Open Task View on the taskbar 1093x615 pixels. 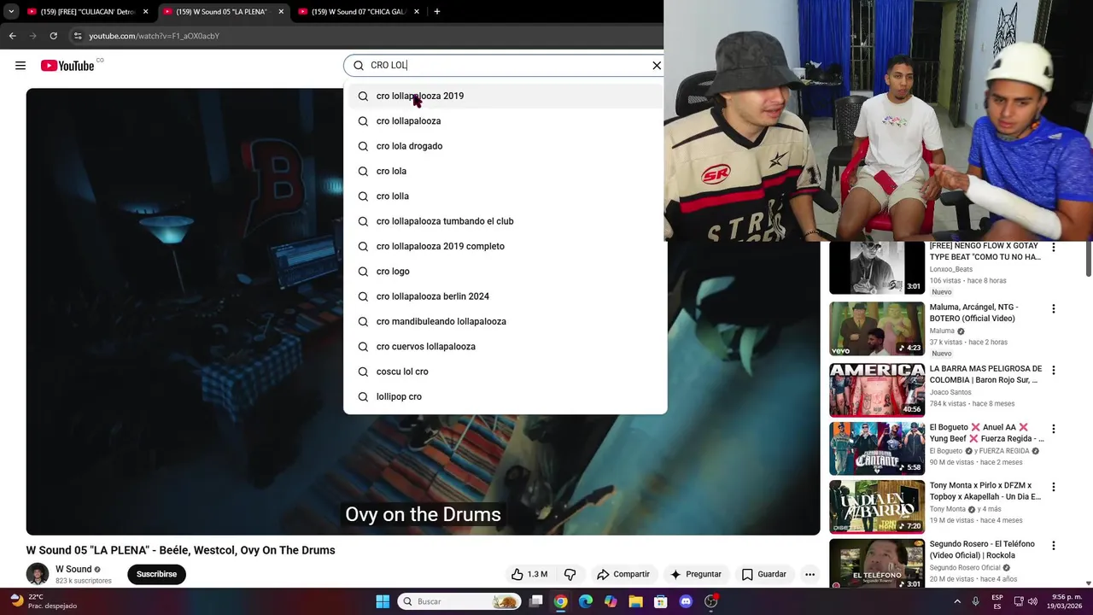[535, 601]
